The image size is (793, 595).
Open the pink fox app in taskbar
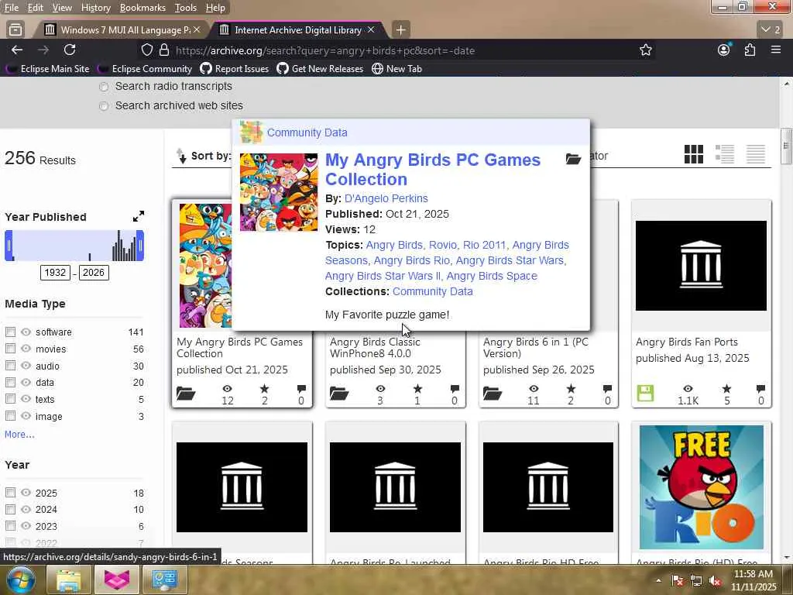[x=117, y=580]
